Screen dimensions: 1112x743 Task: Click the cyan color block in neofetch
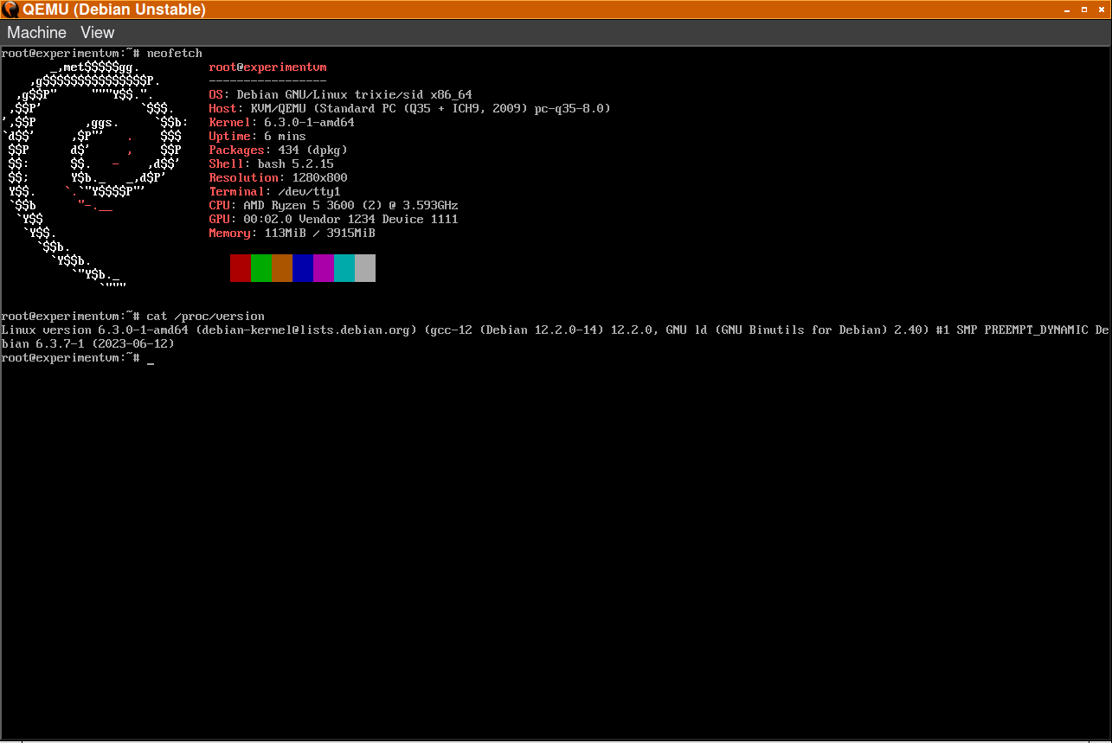[x=344, y=268]
